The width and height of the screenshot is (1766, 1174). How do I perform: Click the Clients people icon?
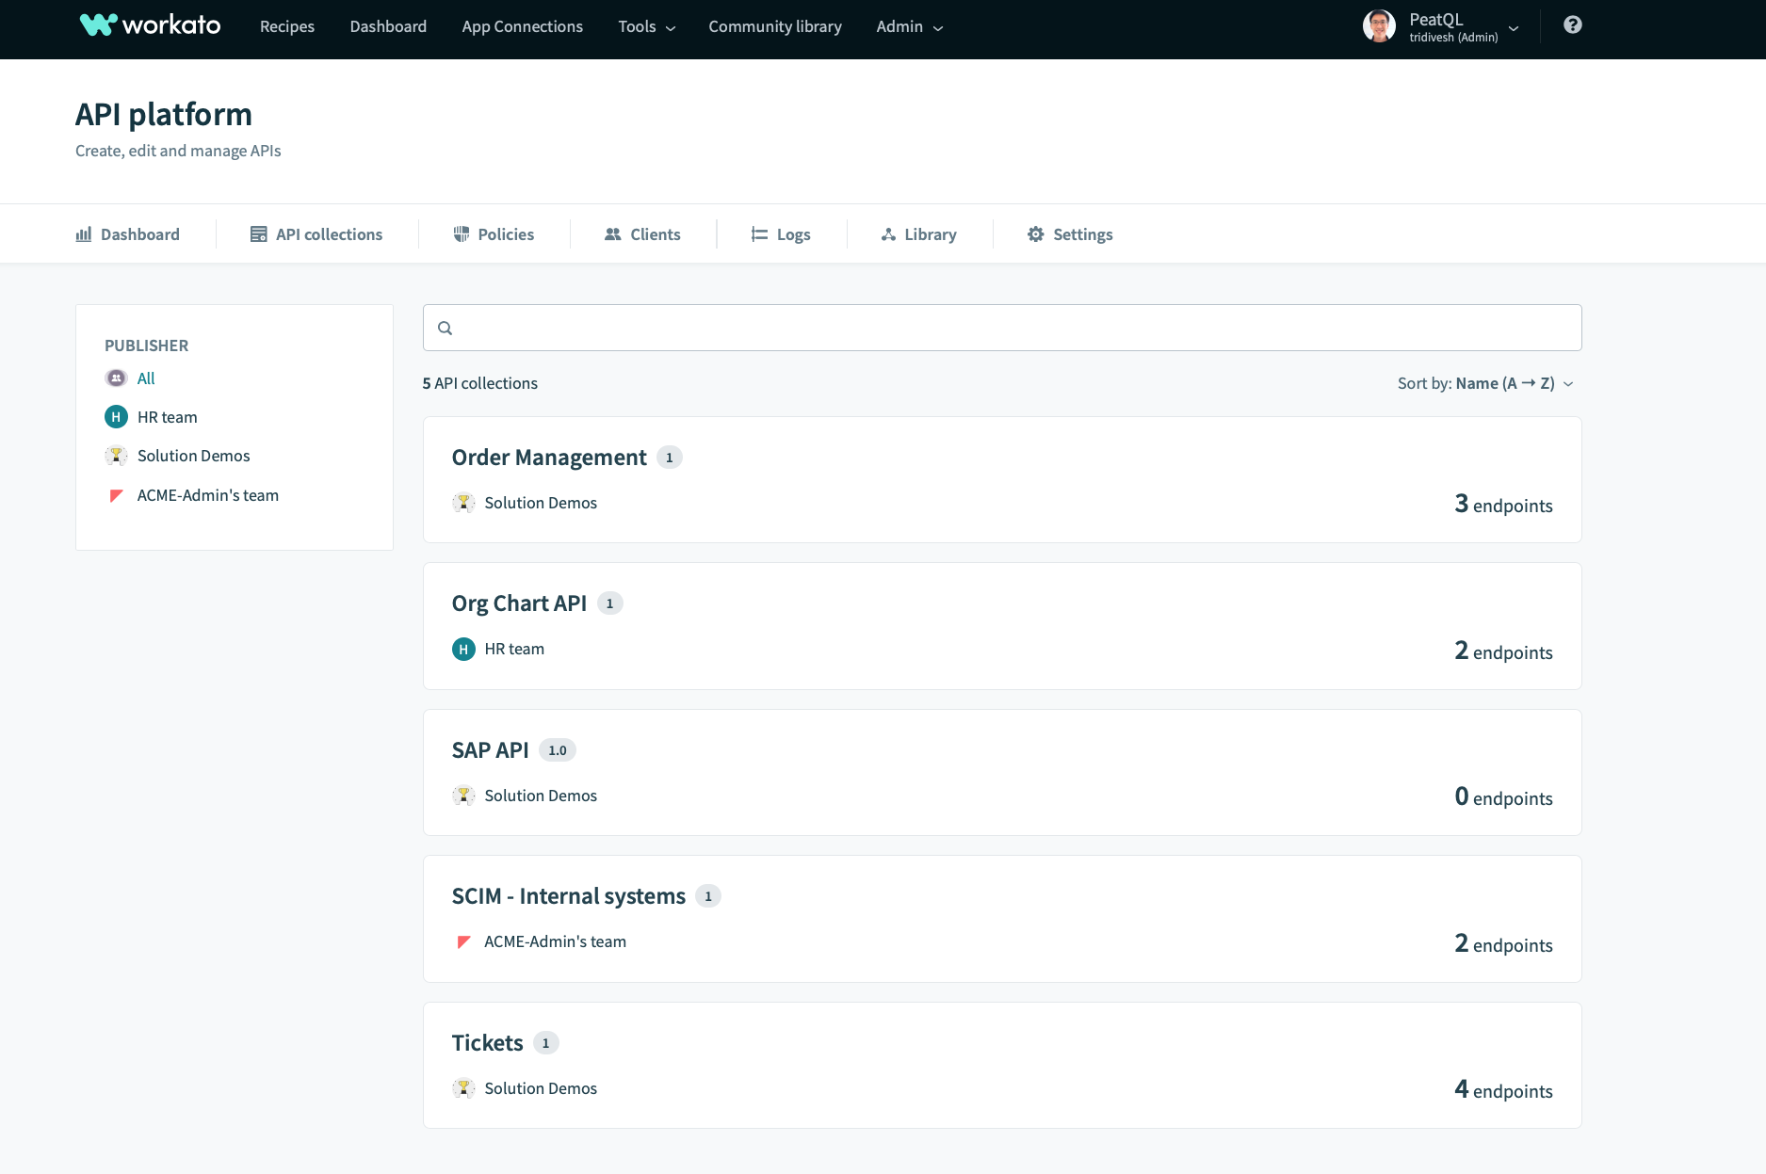coord(612,234)
